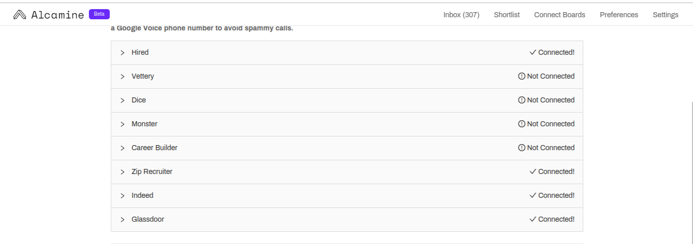
Task: Click the Not Connected warning icon for Dice
Action: [x=521, y=100]
